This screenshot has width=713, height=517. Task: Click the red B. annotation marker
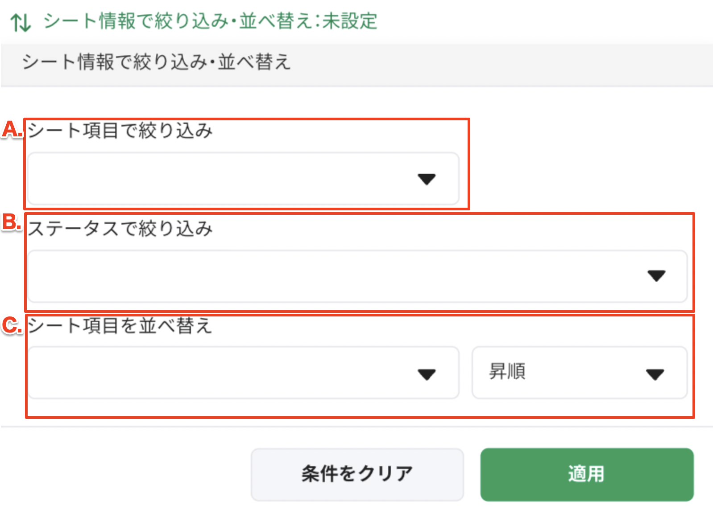[x=12, y=222]
